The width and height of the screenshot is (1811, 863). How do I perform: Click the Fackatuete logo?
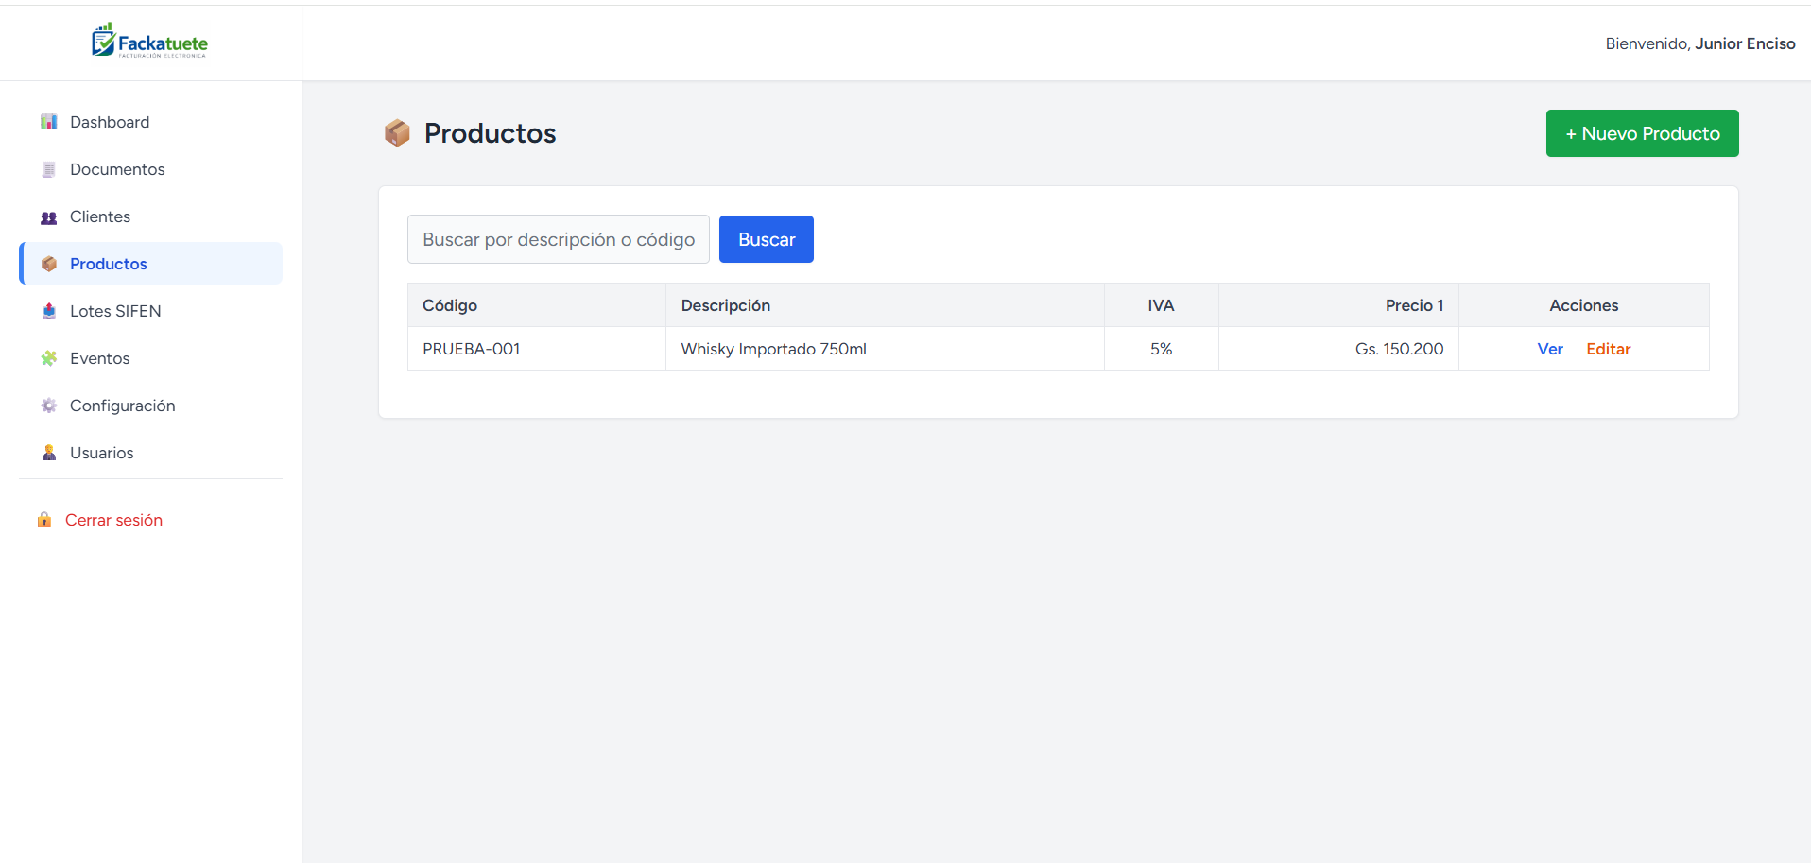[x=149, y=42]
